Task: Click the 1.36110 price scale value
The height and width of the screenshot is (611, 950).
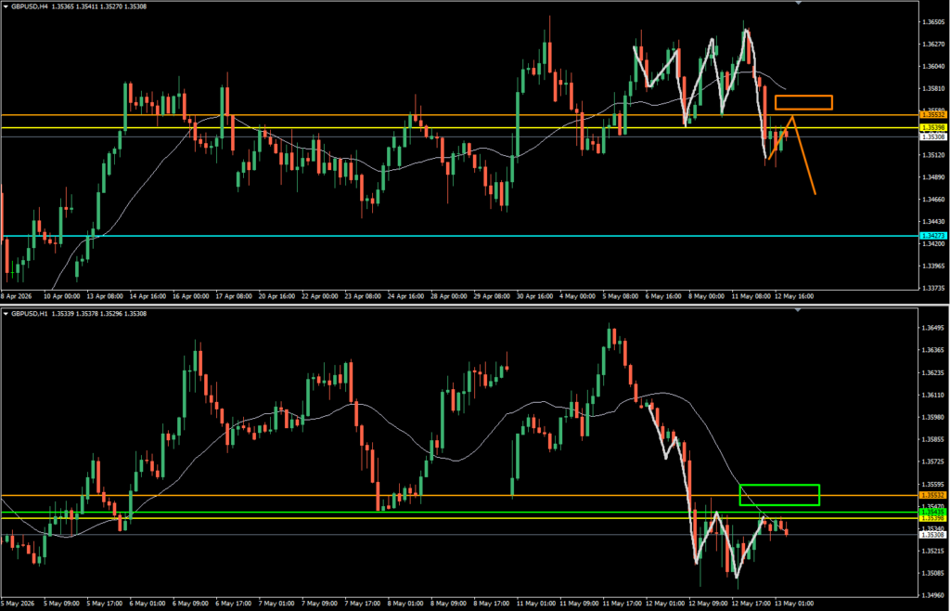Action: (x=933, y=395)
